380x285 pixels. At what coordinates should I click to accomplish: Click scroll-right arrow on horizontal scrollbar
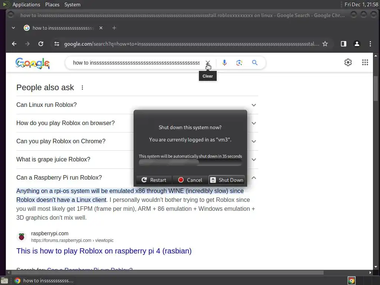[x=370, y=273]
